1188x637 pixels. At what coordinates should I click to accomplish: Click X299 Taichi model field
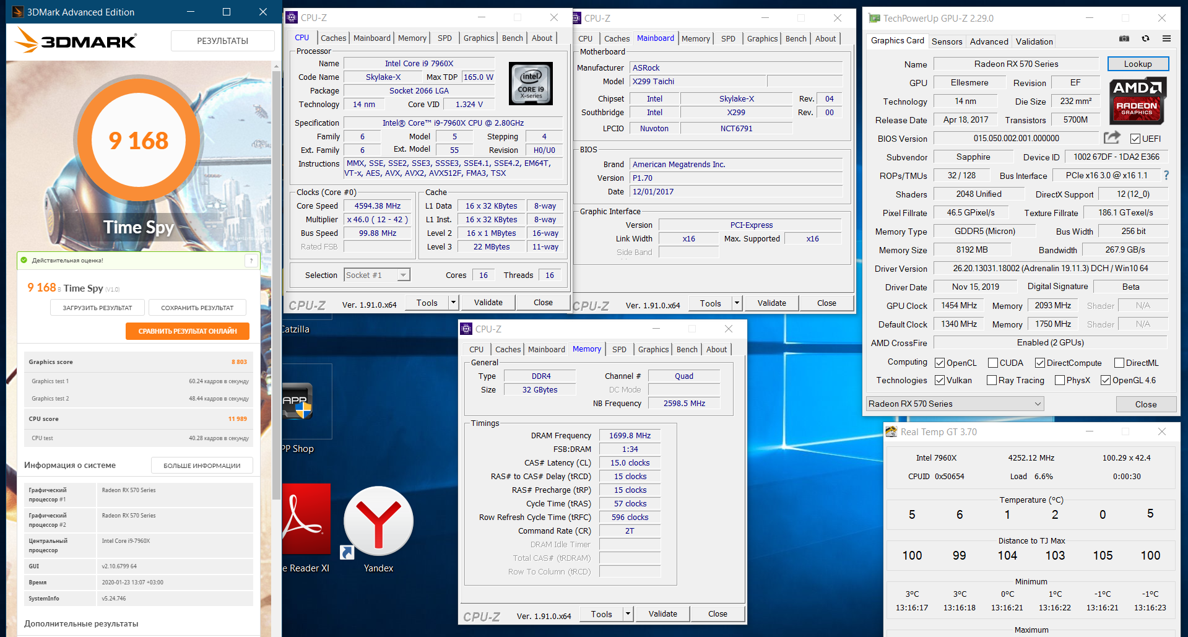point(698,81)
